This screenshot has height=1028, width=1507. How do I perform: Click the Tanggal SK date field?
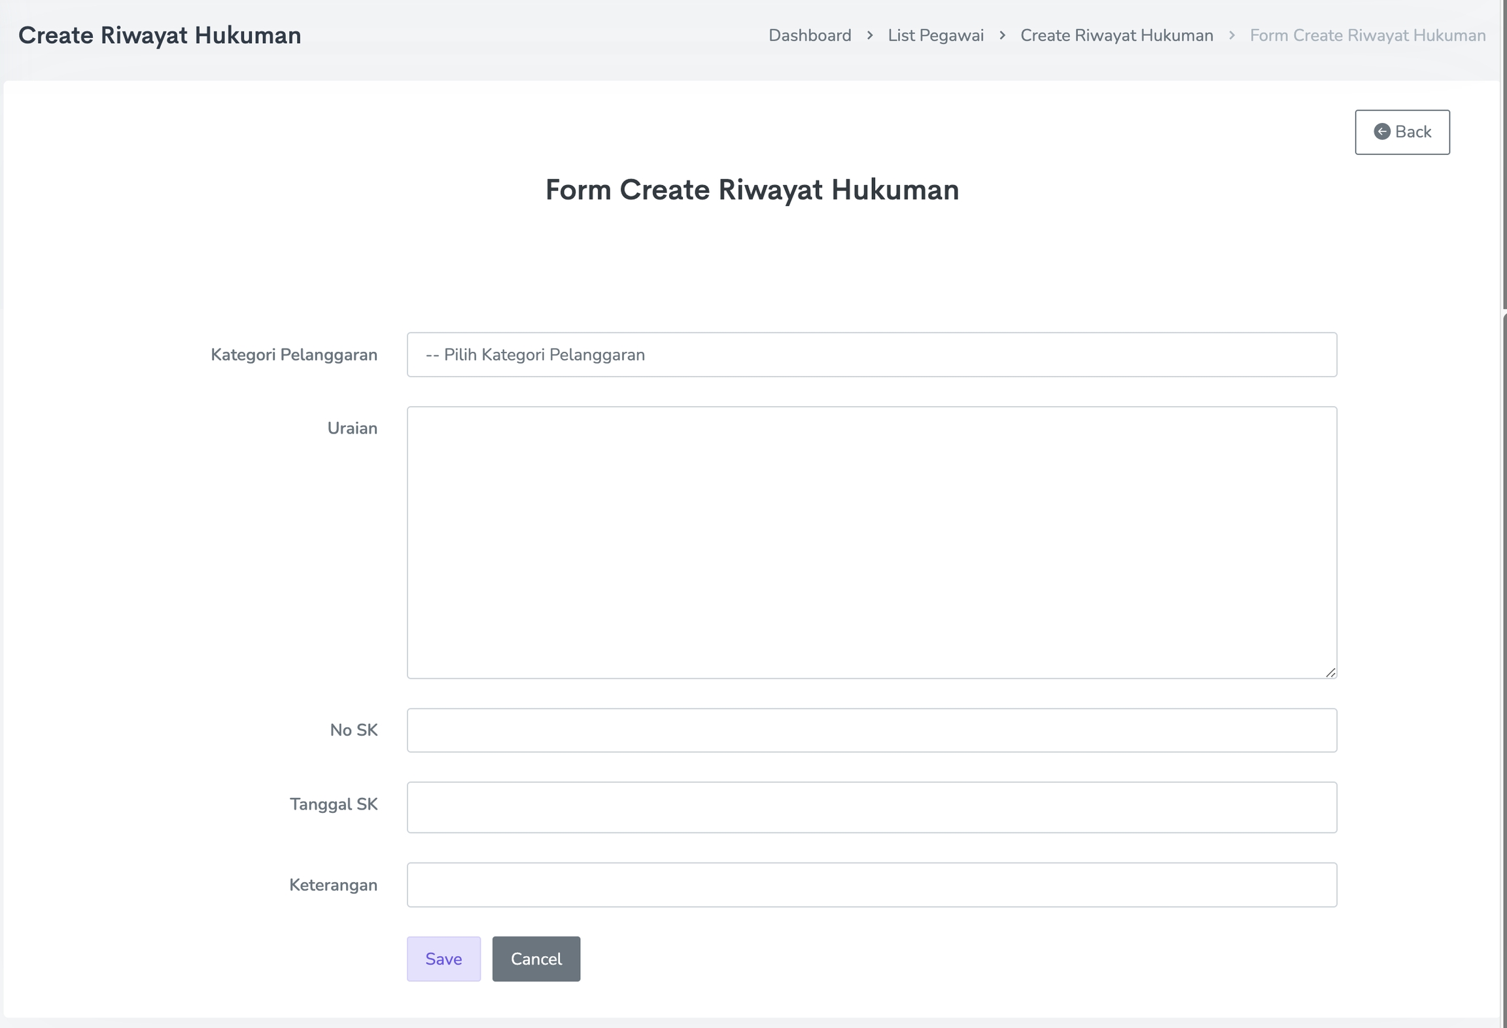pyautogui.click(x=871, y=807)
